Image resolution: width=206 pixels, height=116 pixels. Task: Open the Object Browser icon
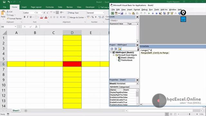tap(172, 13)
